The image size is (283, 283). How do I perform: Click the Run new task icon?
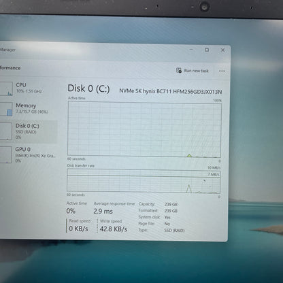179,71
